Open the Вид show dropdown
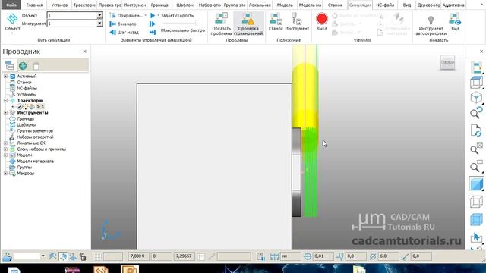Image resolution: width=486 pixels, height=273 pixels. click(455, 24)
